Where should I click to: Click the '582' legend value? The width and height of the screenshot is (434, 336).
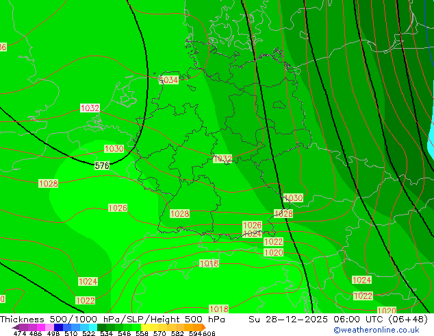pos(177,333)
